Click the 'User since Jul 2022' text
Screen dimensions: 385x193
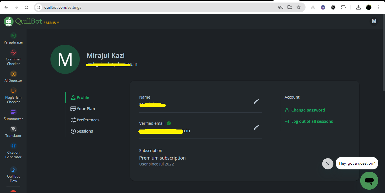tap(156, 164)
